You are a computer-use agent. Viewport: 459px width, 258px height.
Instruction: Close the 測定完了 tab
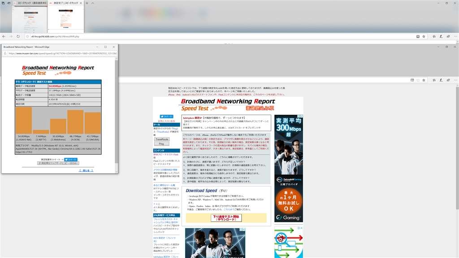[81, 3]
